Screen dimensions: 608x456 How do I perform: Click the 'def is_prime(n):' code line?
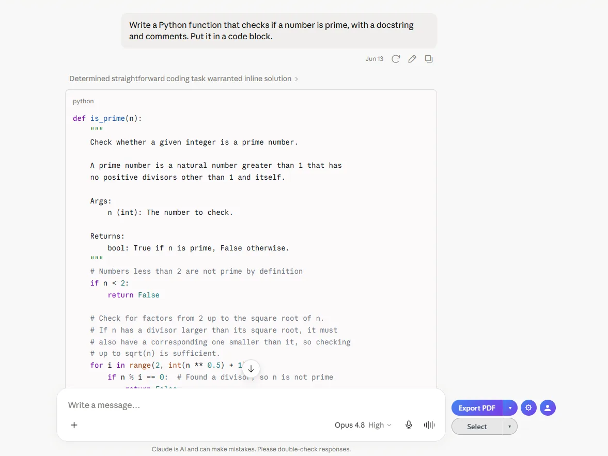click(107, 118)
